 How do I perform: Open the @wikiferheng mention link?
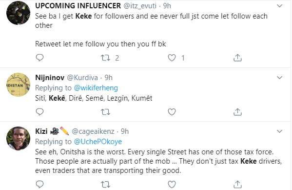(96, 88)
